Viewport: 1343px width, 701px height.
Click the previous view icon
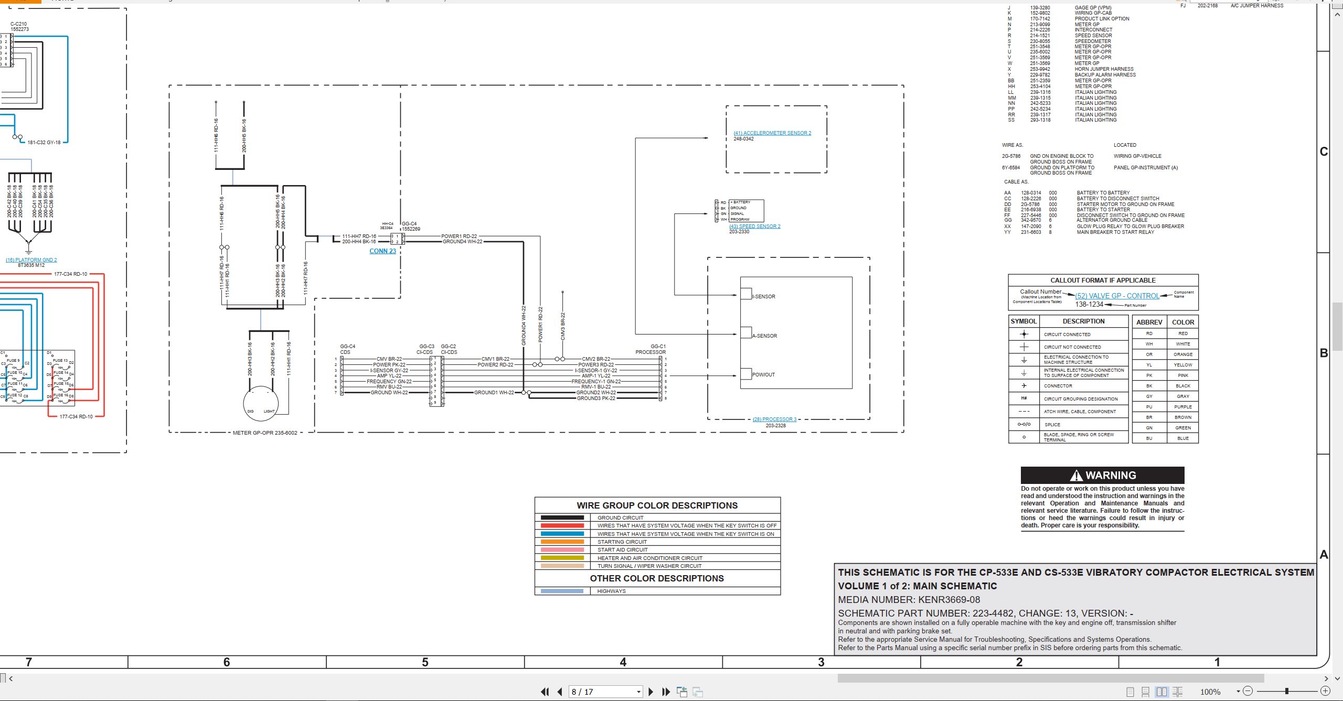[682, 692]
